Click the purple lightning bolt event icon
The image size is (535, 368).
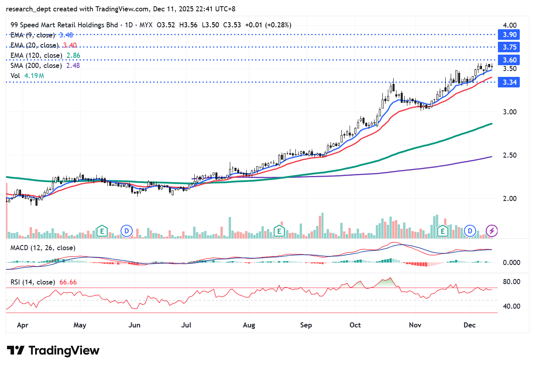tap(492, 231)
